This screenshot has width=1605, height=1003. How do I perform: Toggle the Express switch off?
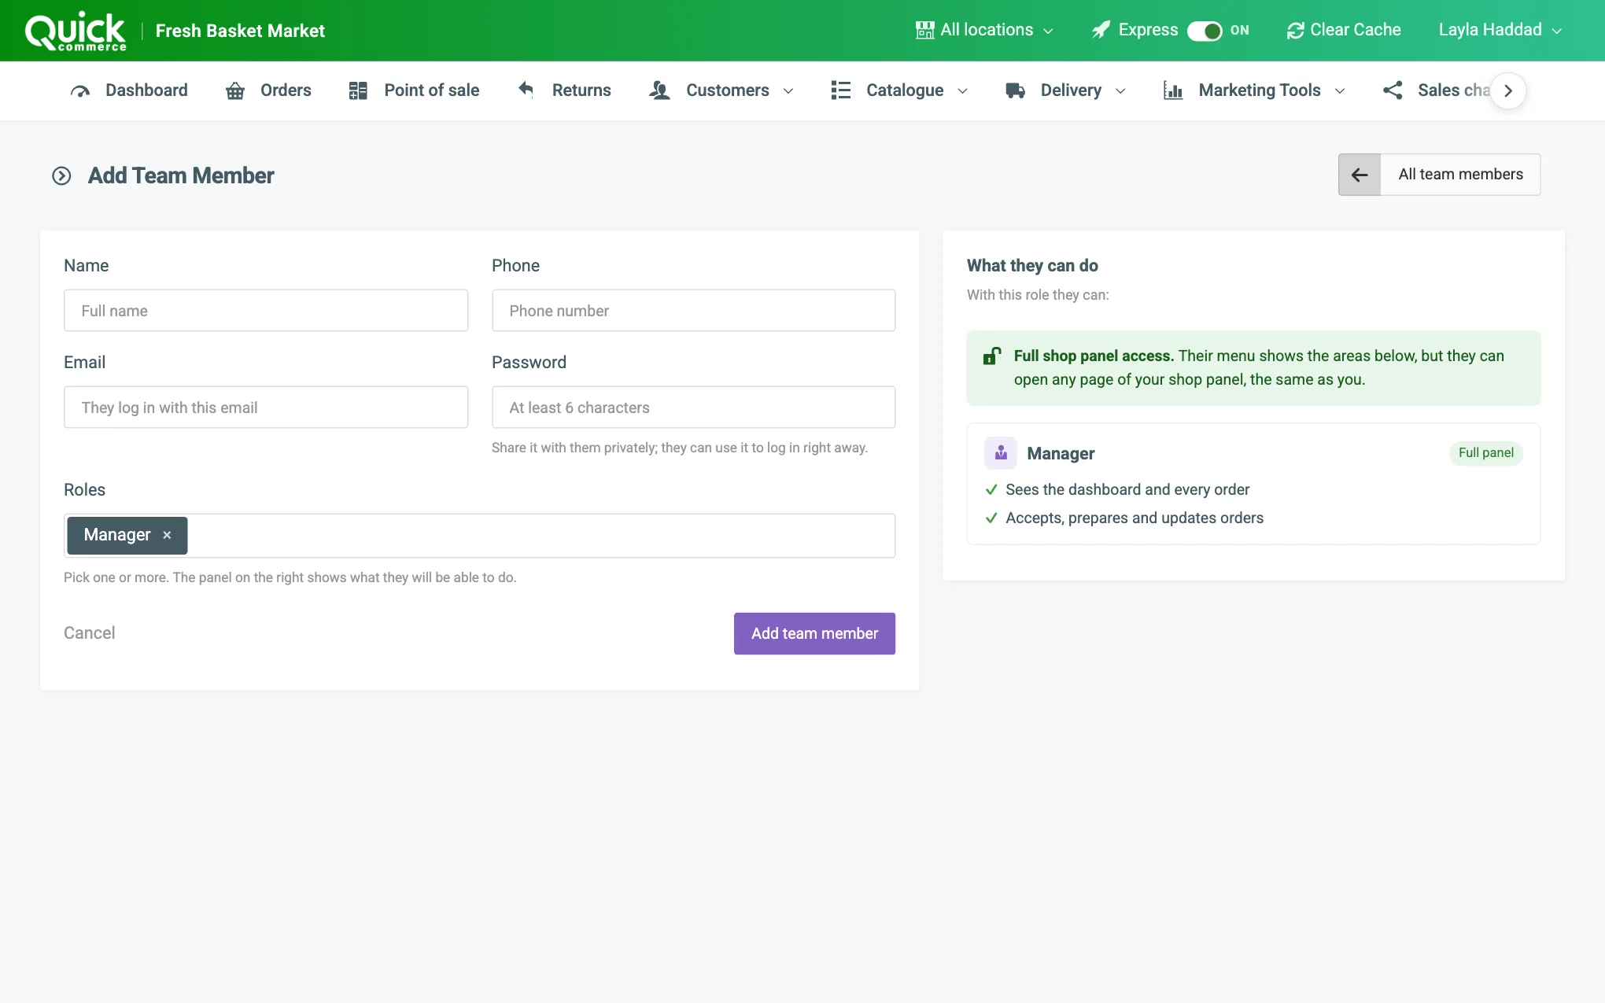coord(1205,31)
